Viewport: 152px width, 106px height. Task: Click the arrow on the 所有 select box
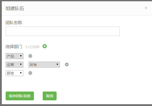pos(57,64)
